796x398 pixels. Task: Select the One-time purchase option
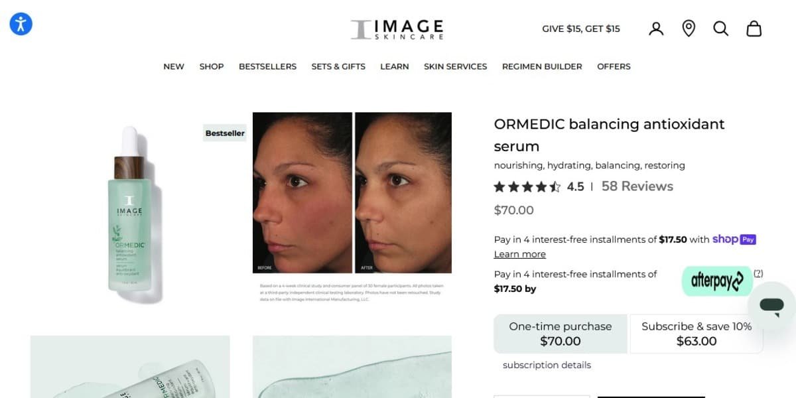[561, 334]
